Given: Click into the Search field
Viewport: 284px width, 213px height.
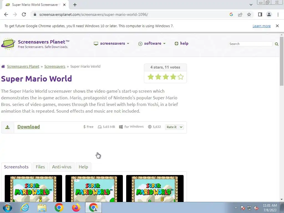Looking at the screenshot, I should click(250, 44).
